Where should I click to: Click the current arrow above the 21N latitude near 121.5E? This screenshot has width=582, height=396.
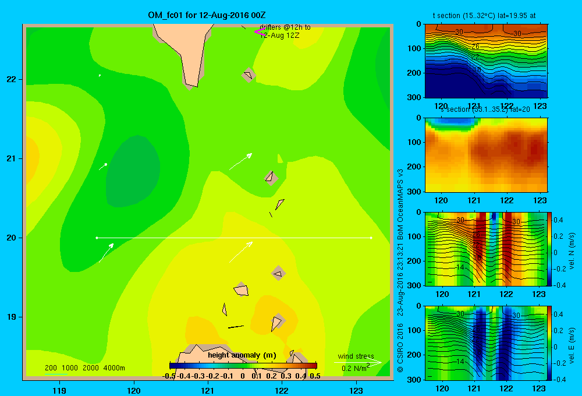pos(240,161)
